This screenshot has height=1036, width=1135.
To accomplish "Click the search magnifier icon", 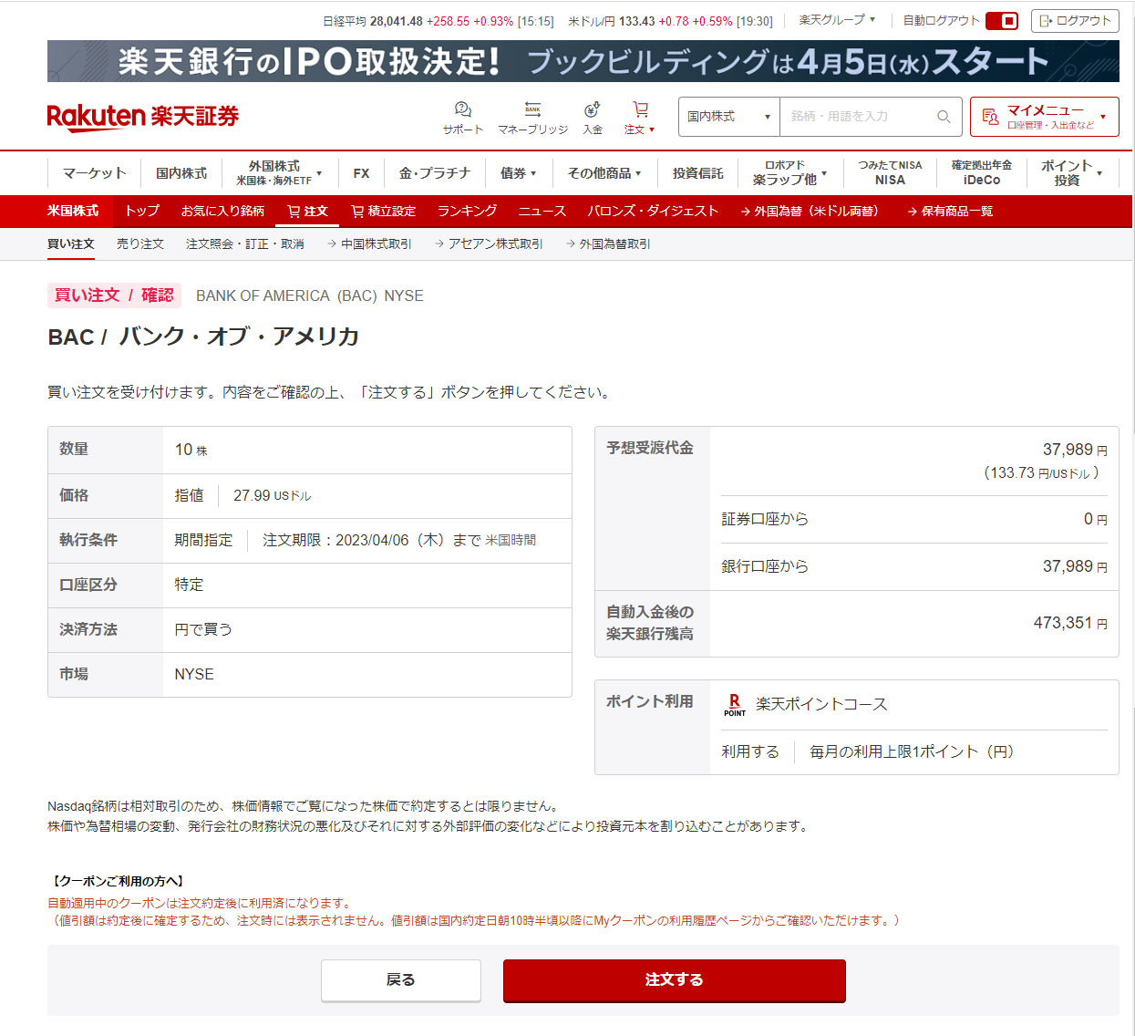I will click(944, 117).
